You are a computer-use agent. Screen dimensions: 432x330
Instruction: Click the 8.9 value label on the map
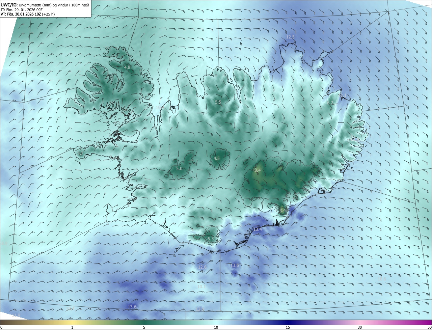4,243
